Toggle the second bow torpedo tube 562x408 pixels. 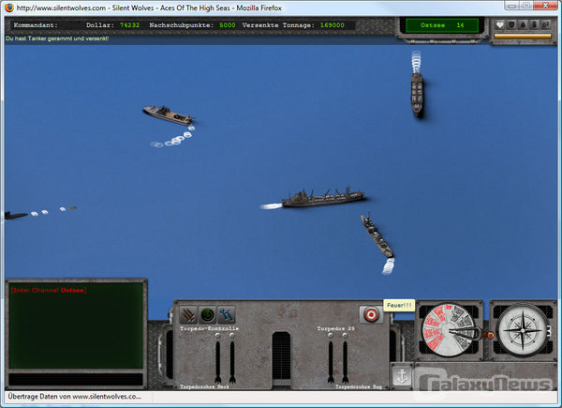(x=345, y=361)
